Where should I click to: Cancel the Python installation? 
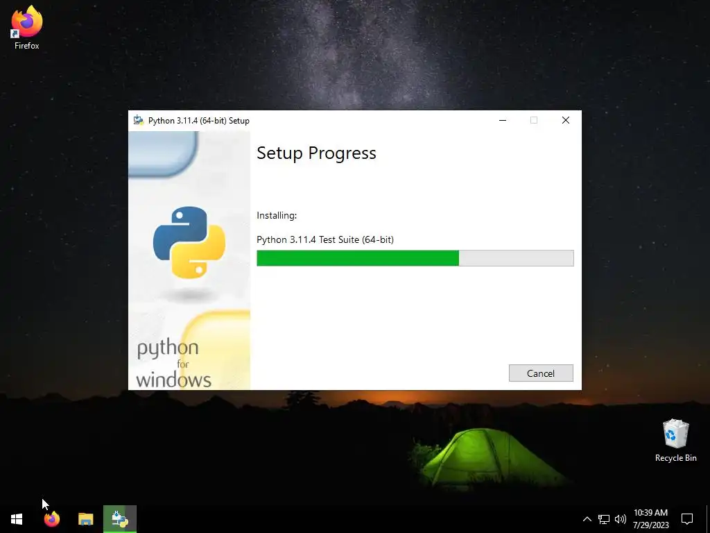coord(541,373)
